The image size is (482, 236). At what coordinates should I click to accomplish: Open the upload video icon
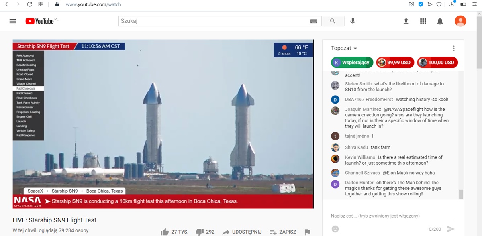(x=406, y=21)
